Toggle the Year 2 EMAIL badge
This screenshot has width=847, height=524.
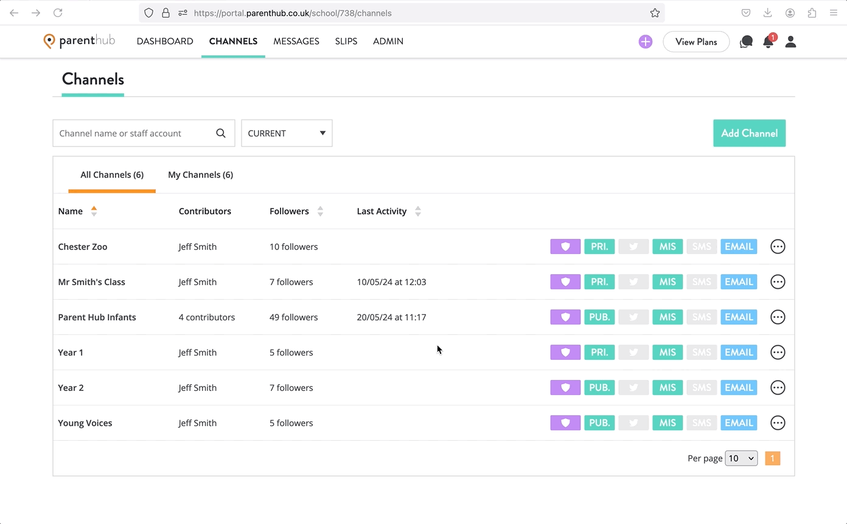point(739,388)
